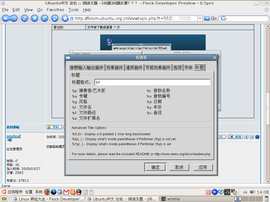The image size is (270, 202).
Task: Click the blue play tray icon
Action: pyautogui.click(x=214, y=192)
